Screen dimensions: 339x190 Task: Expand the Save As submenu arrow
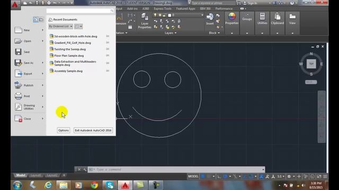[x=42, y=62]
